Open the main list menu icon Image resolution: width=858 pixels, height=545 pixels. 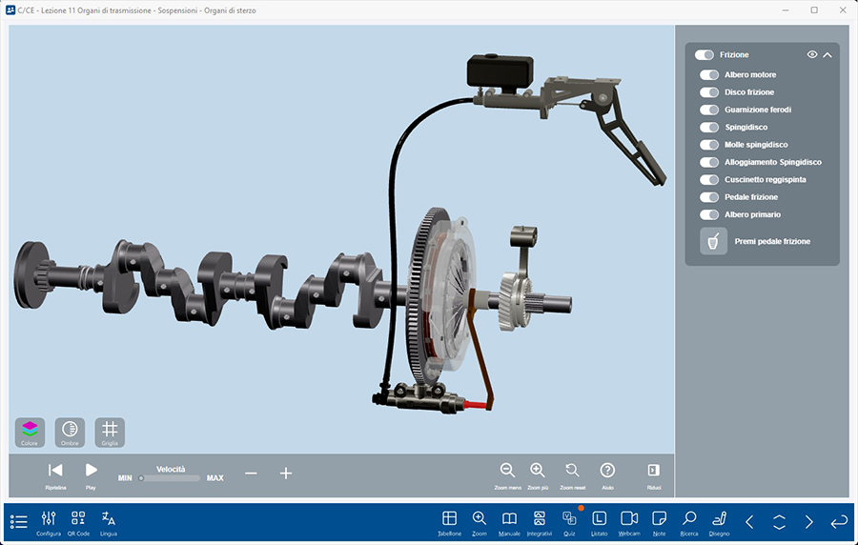click(19, 521)
